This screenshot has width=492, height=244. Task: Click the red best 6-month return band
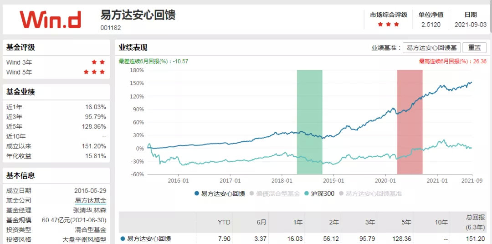[x=410, y=122]
